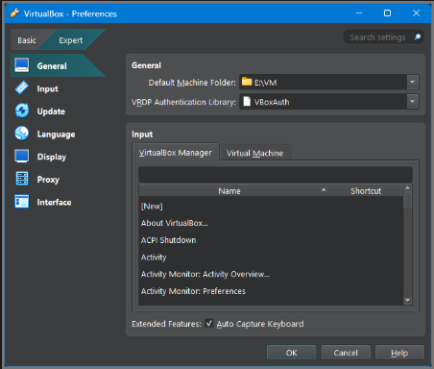Toggle the Auto Capture Keyboard checkbox
Image resolution: width=434 pixels, height=369 pixels.
pyautogui.click(x=209, y=324)
